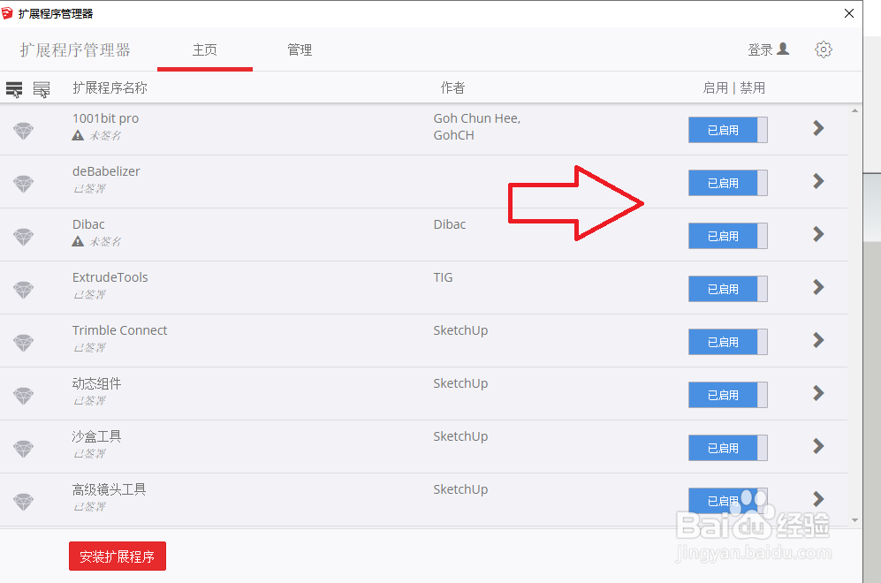Select the 动态组件 extension name
This screenshot has width=881, height=583.
[96, 383]
